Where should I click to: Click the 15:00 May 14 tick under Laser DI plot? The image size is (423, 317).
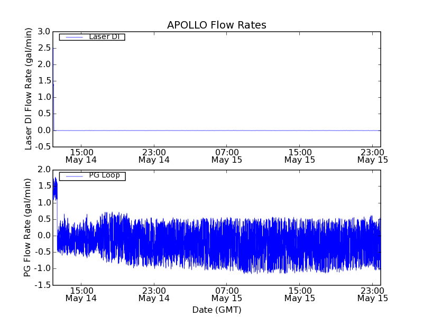[x=81, y=155]
